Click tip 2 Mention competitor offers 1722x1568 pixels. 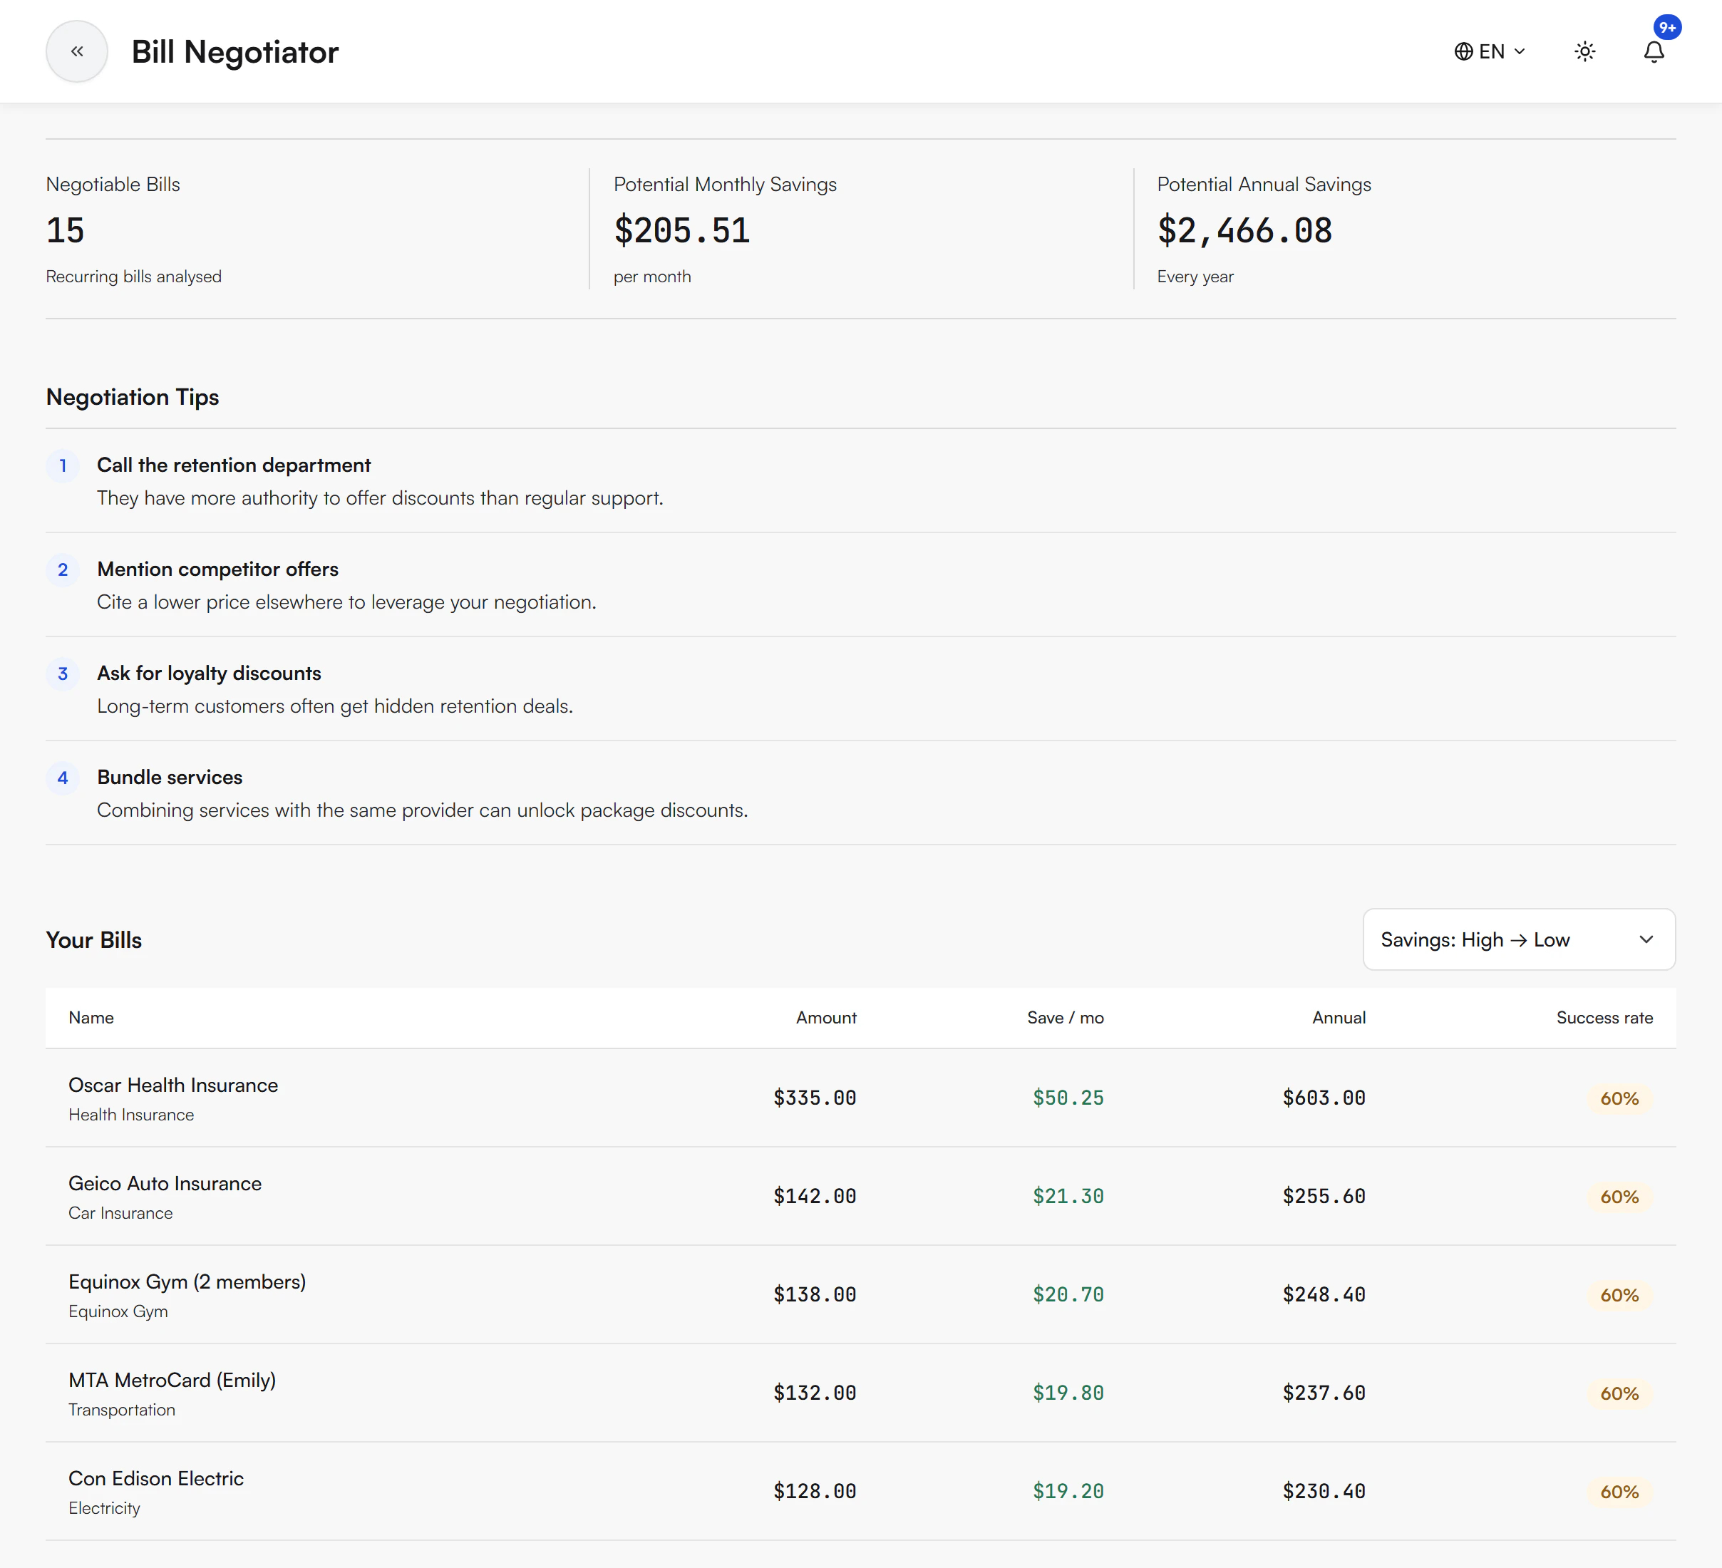click(x=218, y=569)
